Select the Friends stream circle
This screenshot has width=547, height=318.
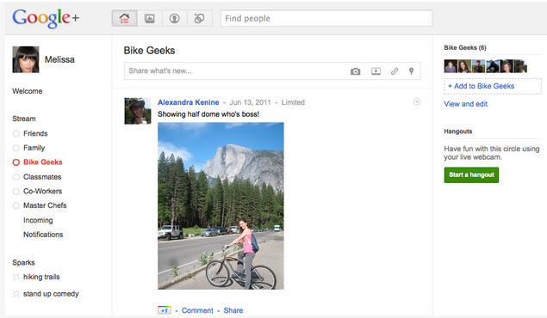30,133
